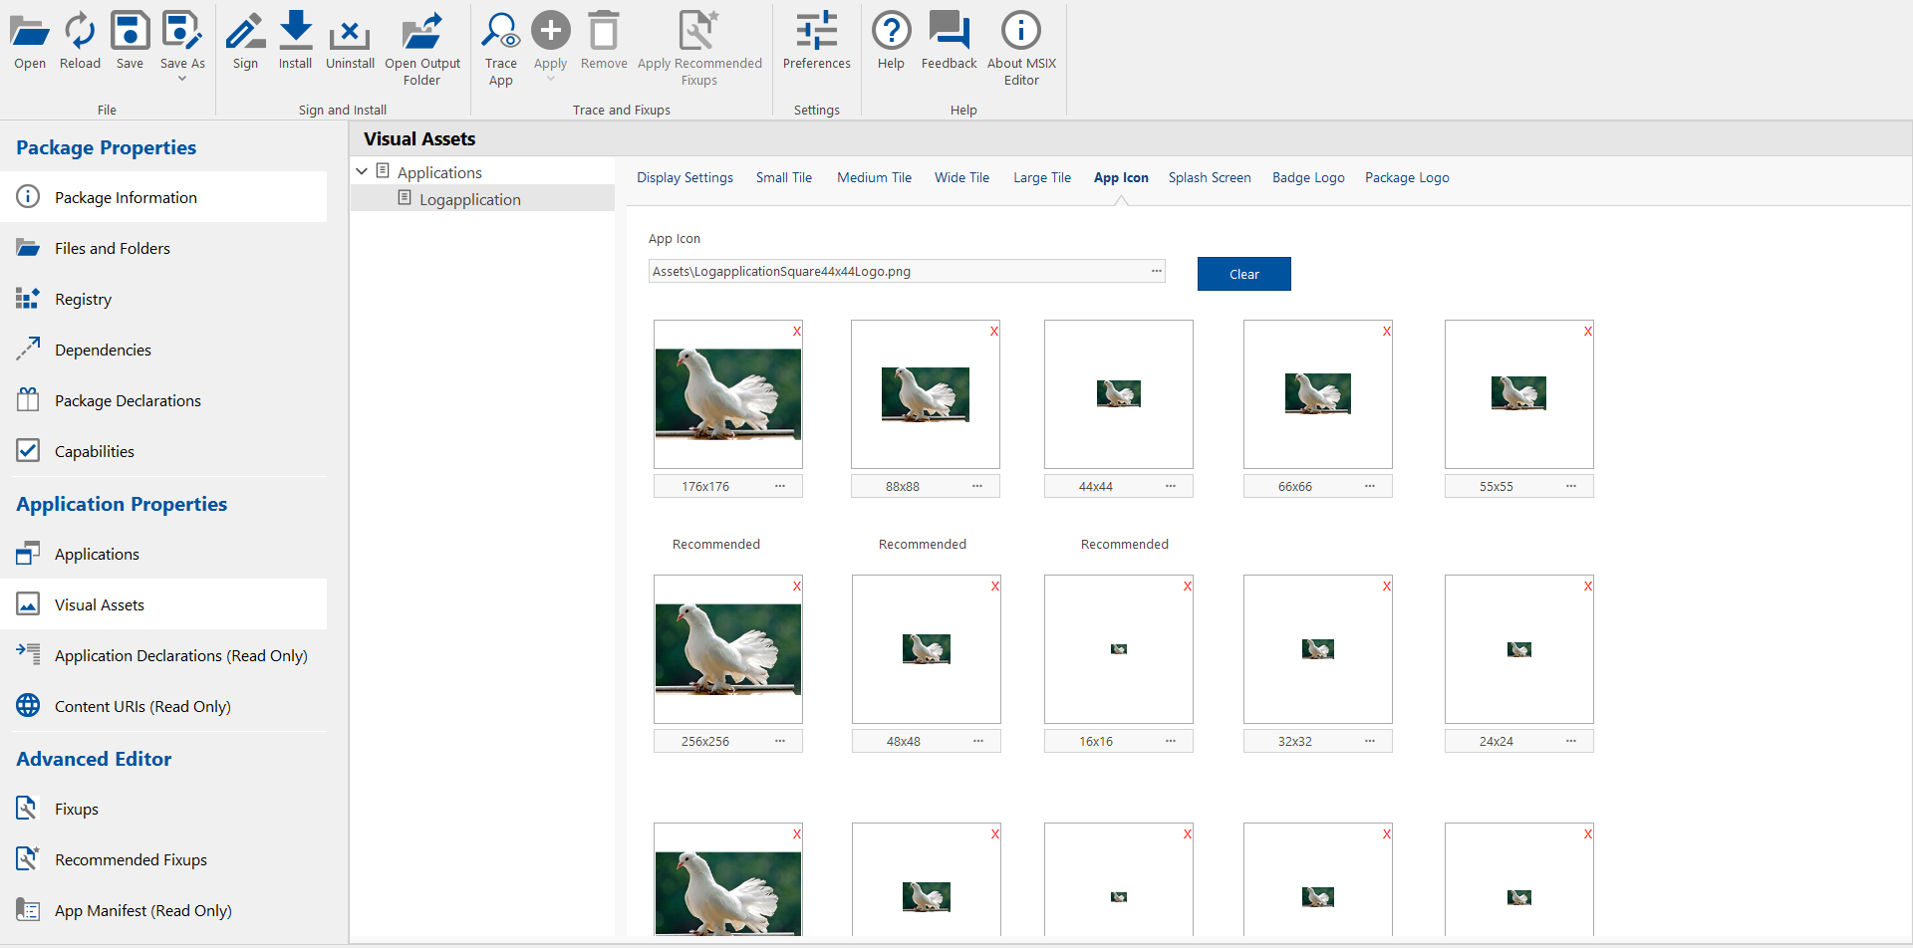Collapse the Applications tree node
This screenshot has width=1913, height=948.
(362, 172)
